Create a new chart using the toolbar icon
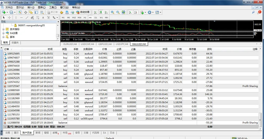This screenshot has width=264, height=139. (x=4, y=12)
